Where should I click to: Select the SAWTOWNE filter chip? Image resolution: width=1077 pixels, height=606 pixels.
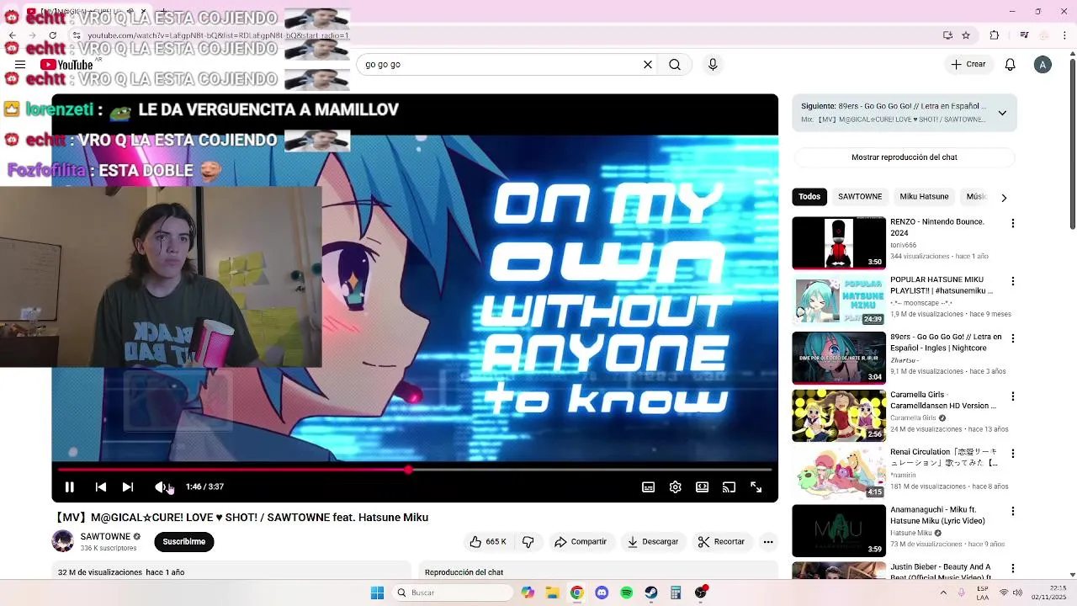pyautogui.click(x=860, y=196)
